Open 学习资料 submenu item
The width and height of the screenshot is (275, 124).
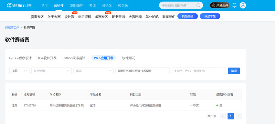[85, 17]
